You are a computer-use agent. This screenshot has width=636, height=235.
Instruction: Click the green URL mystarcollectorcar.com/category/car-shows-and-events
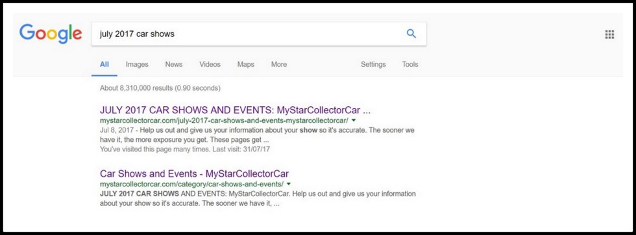(x=191, y=184)
